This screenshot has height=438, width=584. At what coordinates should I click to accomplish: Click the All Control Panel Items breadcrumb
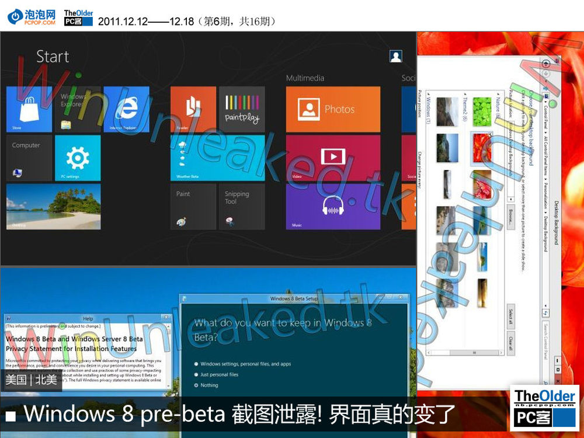[545, 156]
